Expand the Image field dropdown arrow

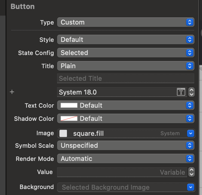coord(191,133)
